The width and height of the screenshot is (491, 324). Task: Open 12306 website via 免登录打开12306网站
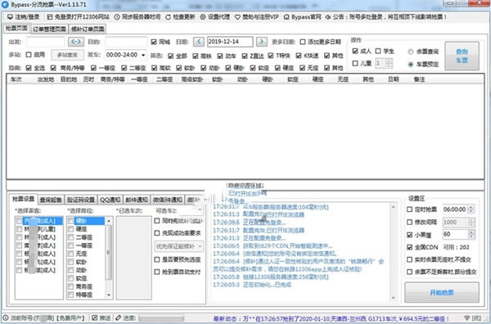(78, 17)
